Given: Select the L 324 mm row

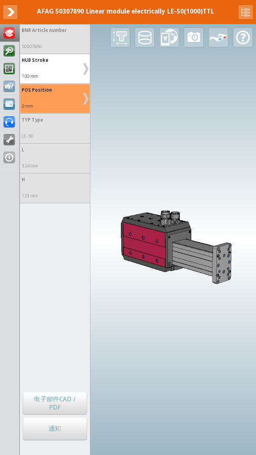Looking at the screenshot, I should click(x=55, y=158).
